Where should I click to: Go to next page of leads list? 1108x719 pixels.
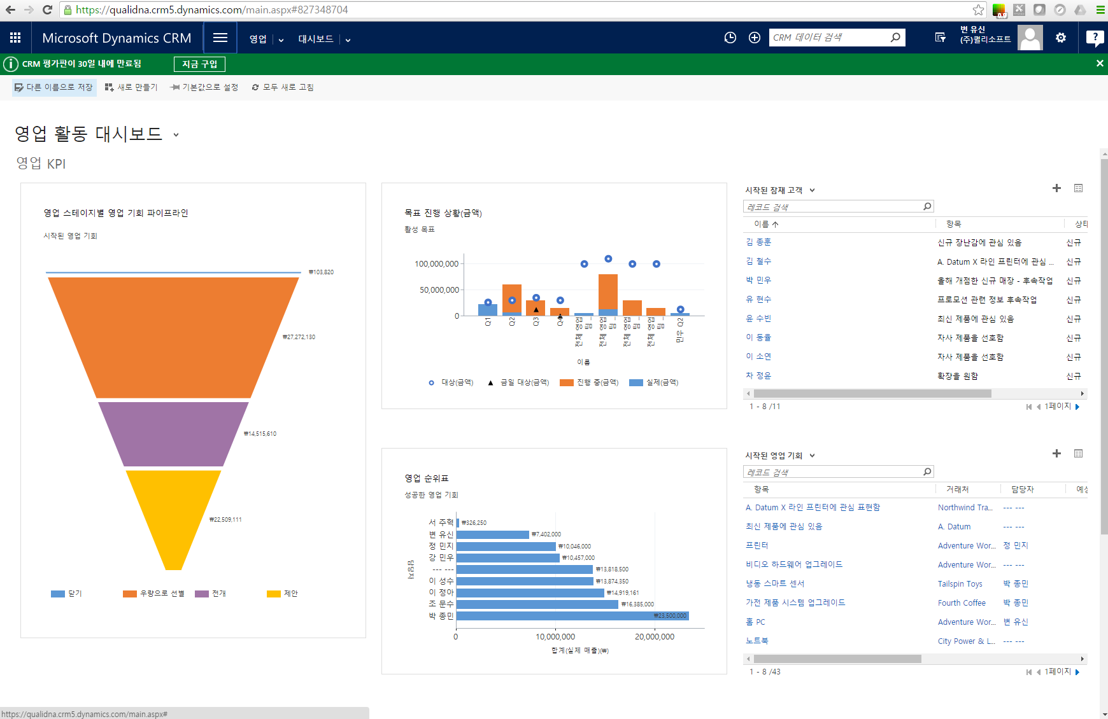tap(1077, 407)
